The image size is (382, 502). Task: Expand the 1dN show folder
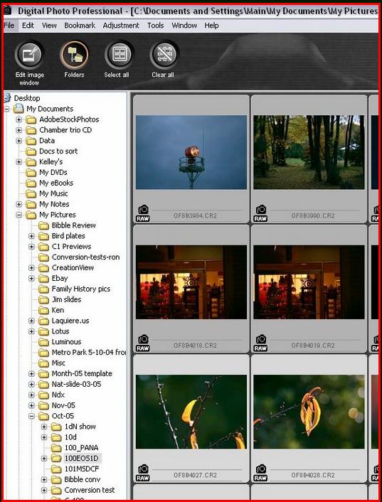pyautogui.click(x=44, y=427)
